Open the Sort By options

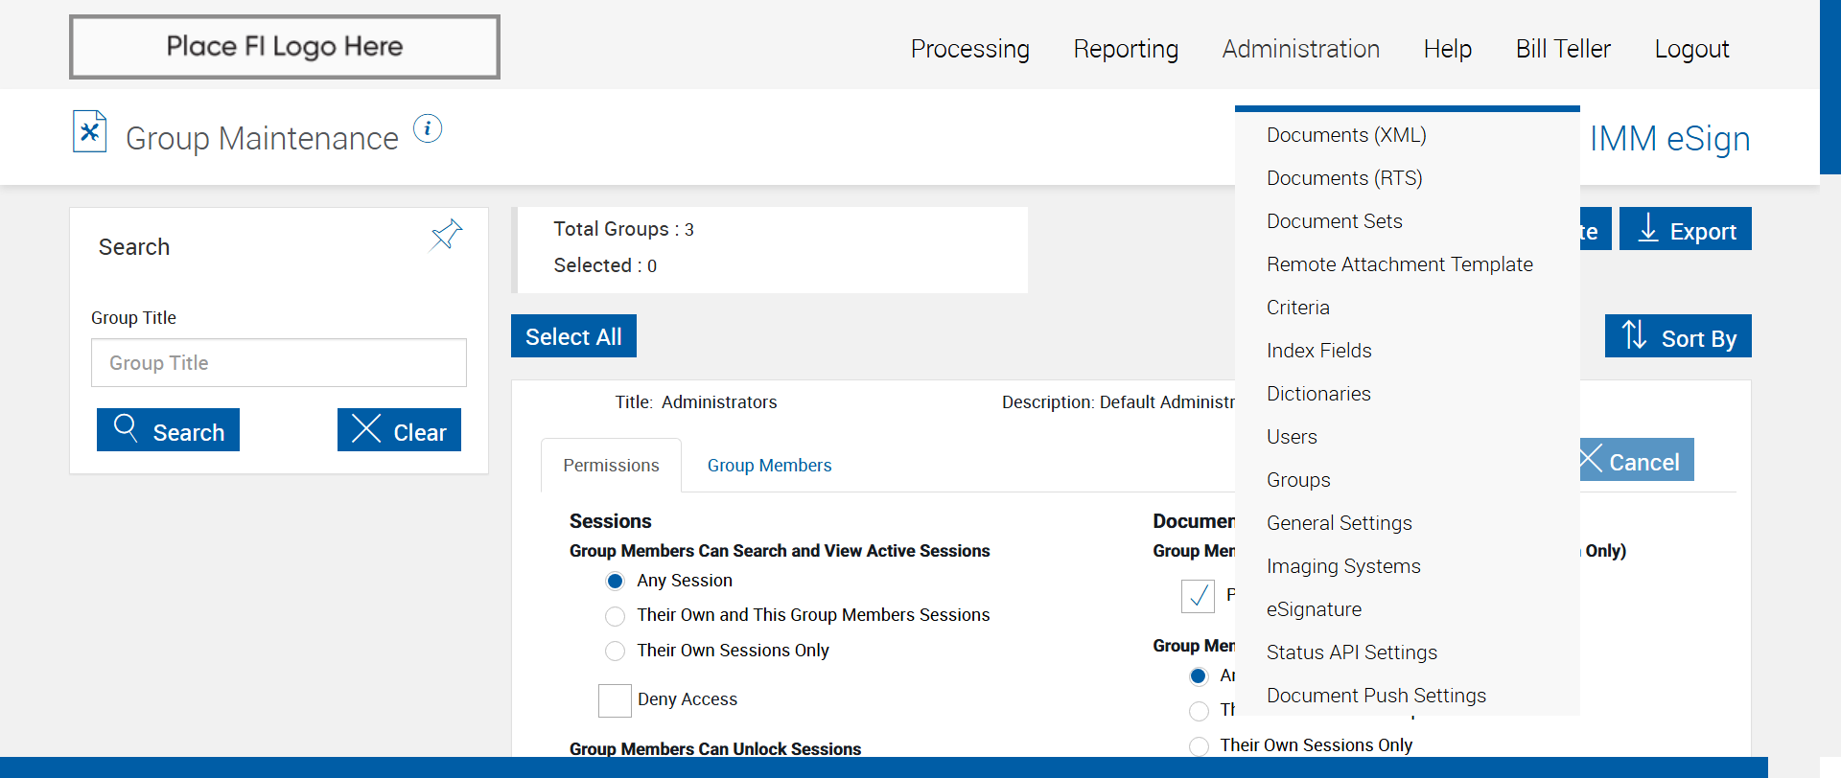click(x=1677, y=336)
